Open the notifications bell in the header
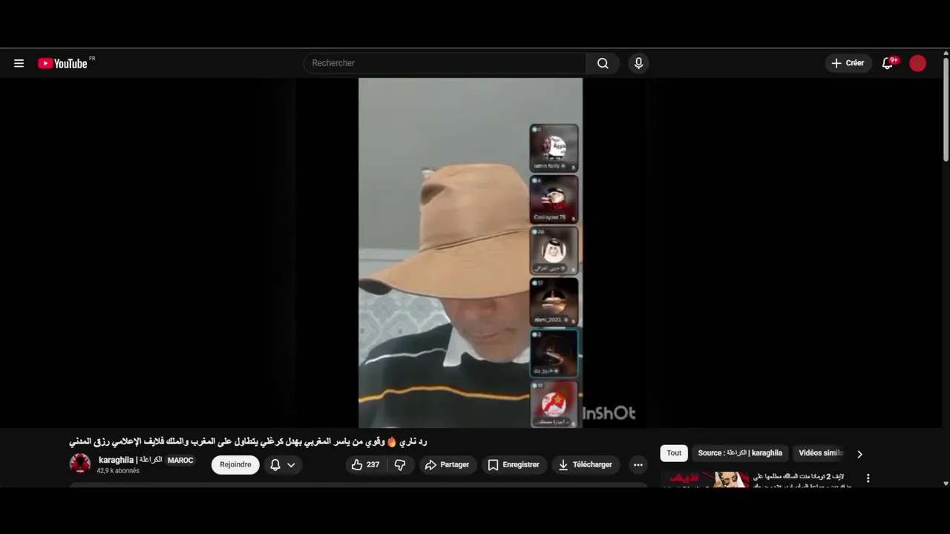The width and height of the screenshot is (950, 534). pyautogui.click(x=888, y=63)
